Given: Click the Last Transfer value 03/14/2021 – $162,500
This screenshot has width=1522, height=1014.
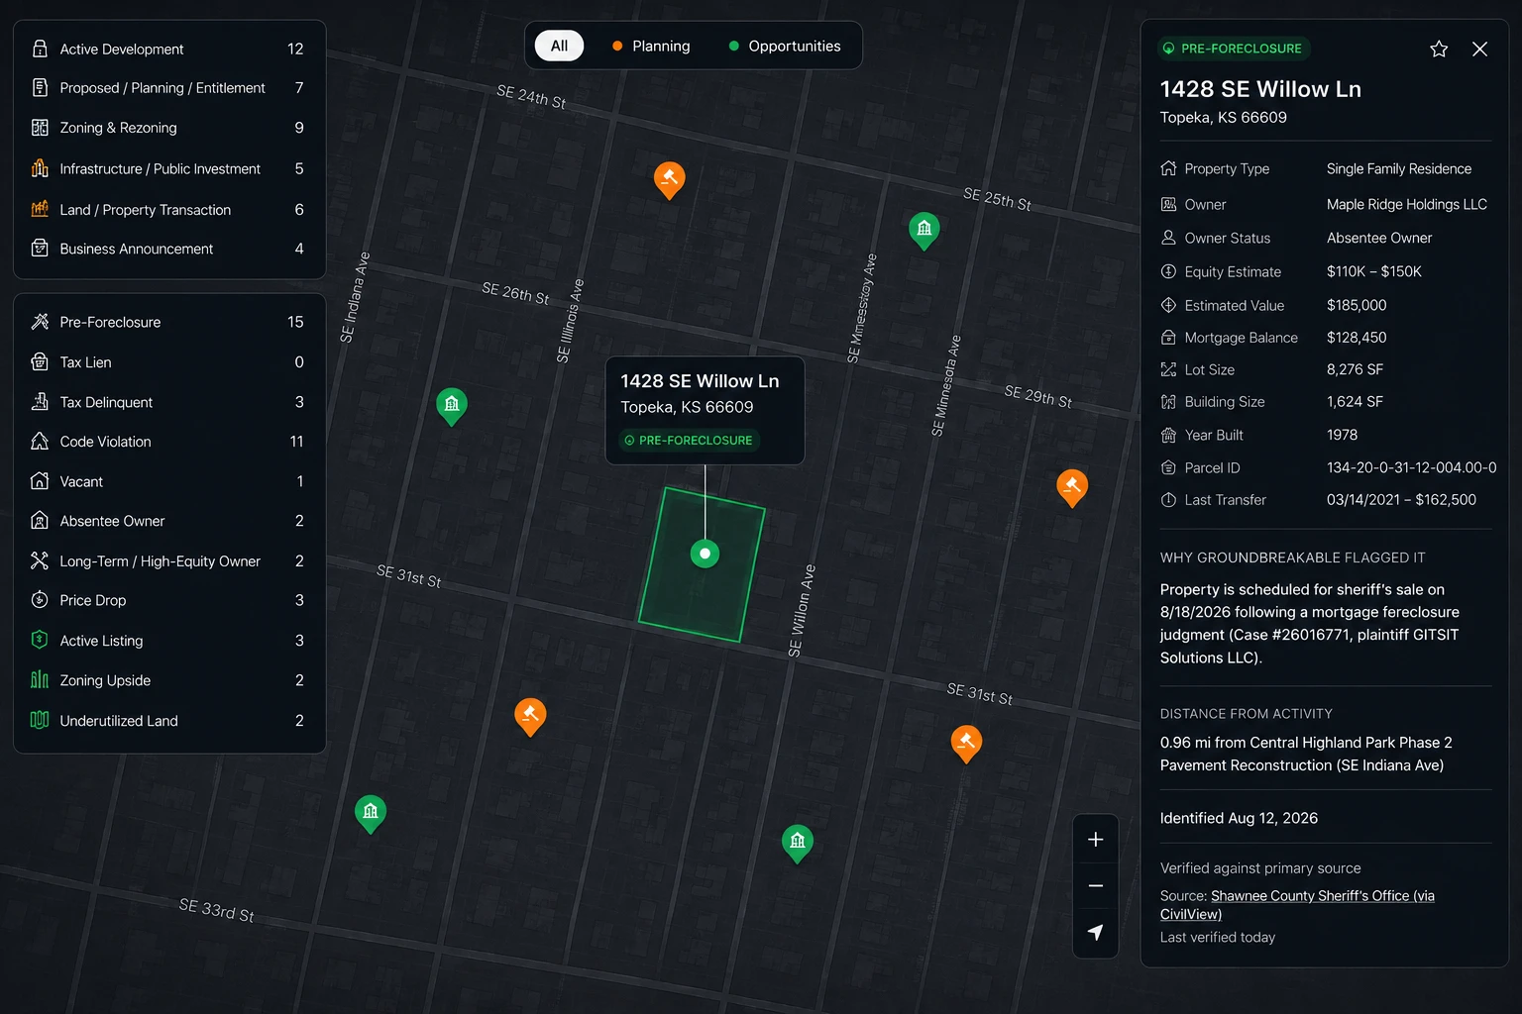Looking at the screenshot, I should (x=1401, y=500).
